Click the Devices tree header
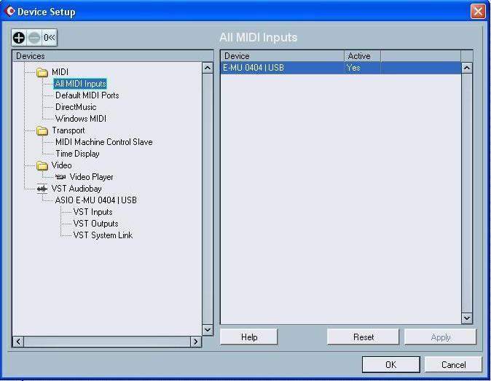491x381 pixels. (x=113, y=56)
